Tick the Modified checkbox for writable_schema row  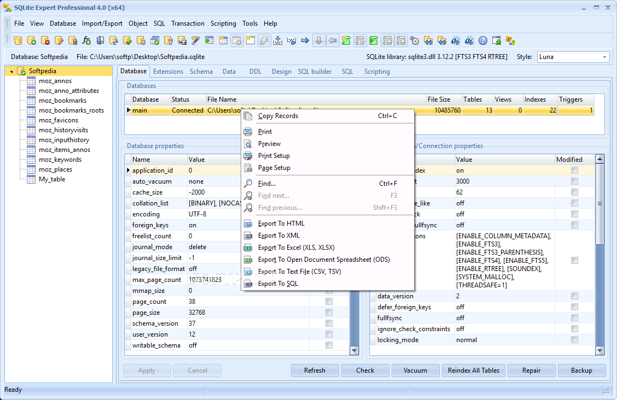coord(329,345)
